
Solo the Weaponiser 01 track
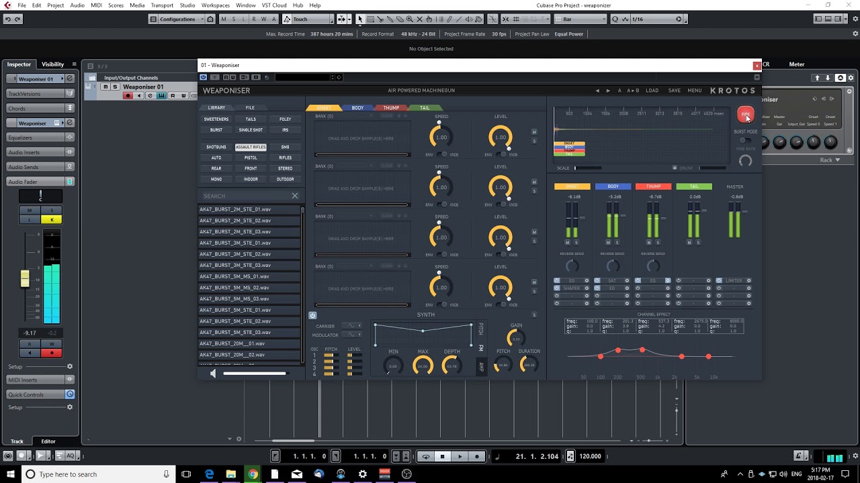(115, 87)
